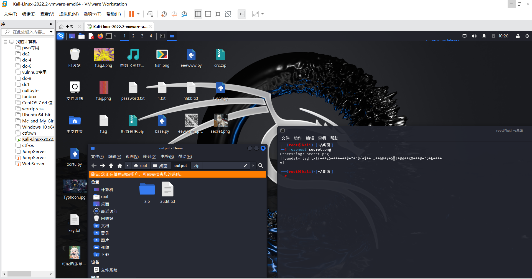The height and width of the screenshot is (279, 532).
Task: Select crc.zip on the desktop
Action: [x=220, y=58]
